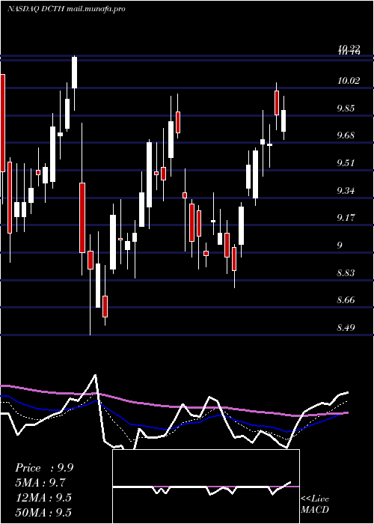Click the NASDAQ DCTH chart title
Viewport: 374px width, 524px height.
[x=66, y=9]
